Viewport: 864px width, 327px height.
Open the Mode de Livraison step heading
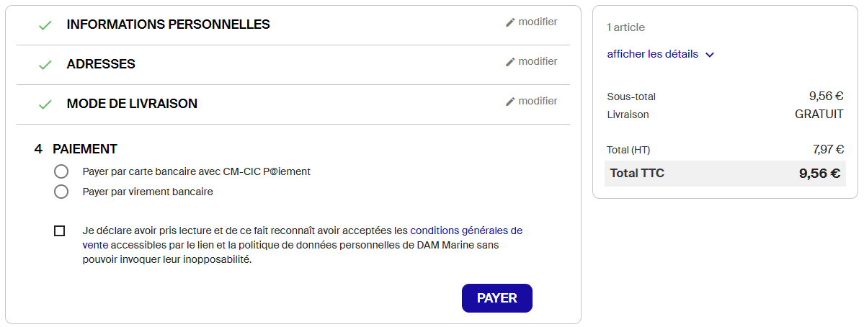pos(132,104)
